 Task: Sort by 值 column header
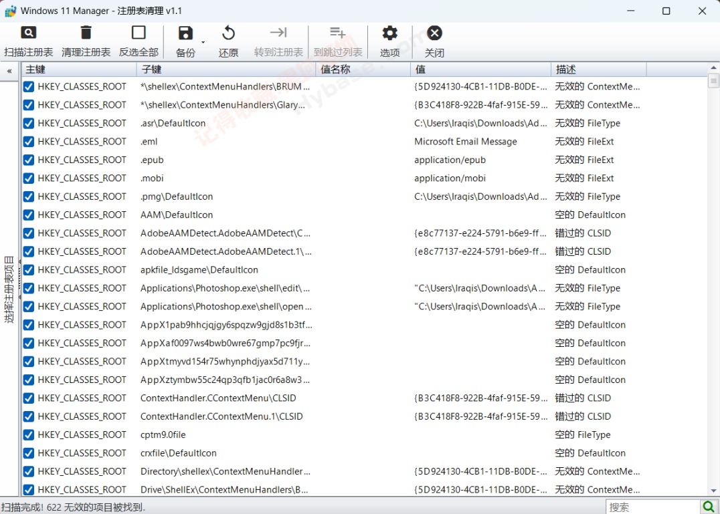pos(480,70)
